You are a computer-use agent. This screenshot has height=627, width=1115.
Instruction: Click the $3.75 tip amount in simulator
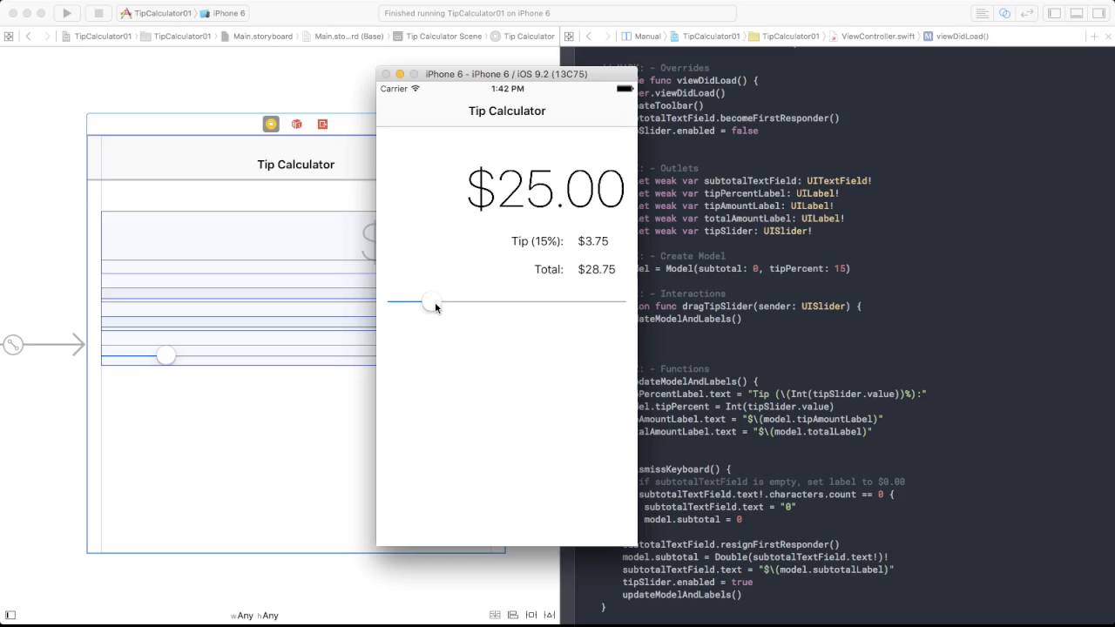coord(593,241)
